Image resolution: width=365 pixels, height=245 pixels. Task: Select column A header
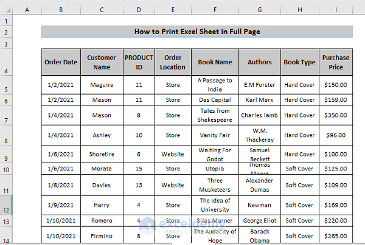coord(27,10)
